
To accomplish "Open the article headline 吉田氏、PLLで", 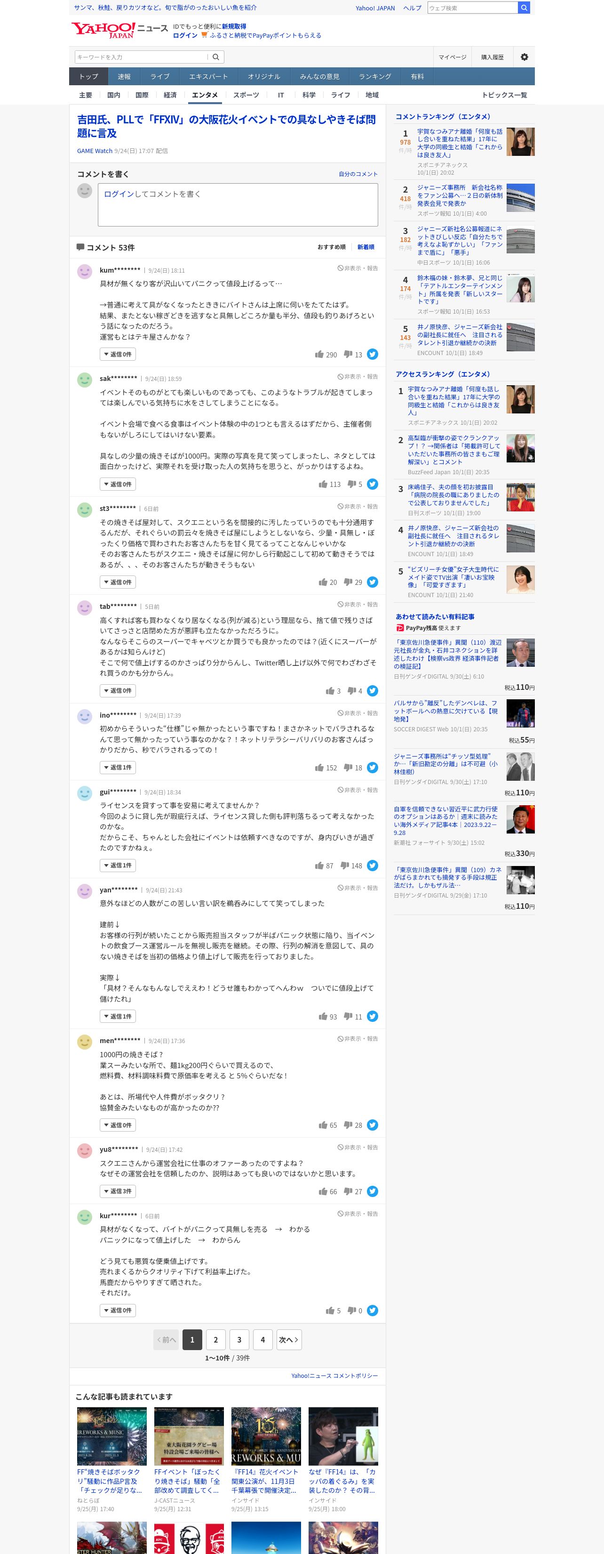I will point(226,126).
